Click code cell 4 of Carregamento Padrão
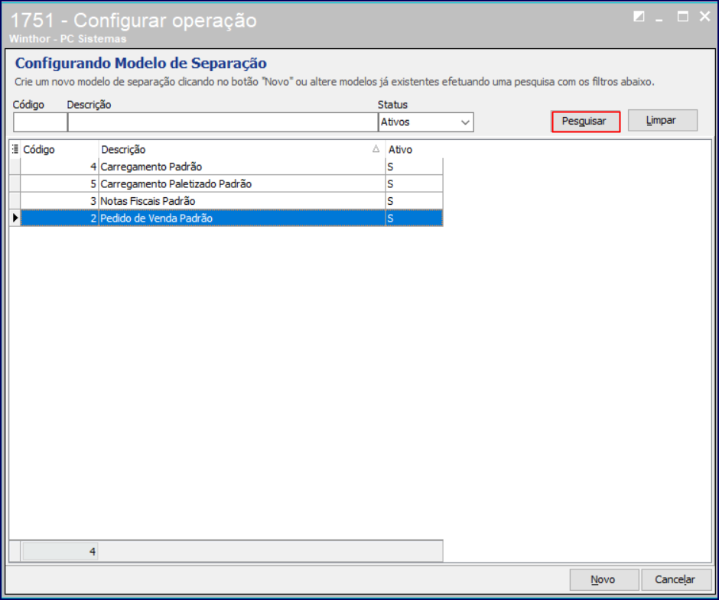Image resolution: width=719 pixels, height=600 pixels. pyautogui.click(x=60, y=167)
